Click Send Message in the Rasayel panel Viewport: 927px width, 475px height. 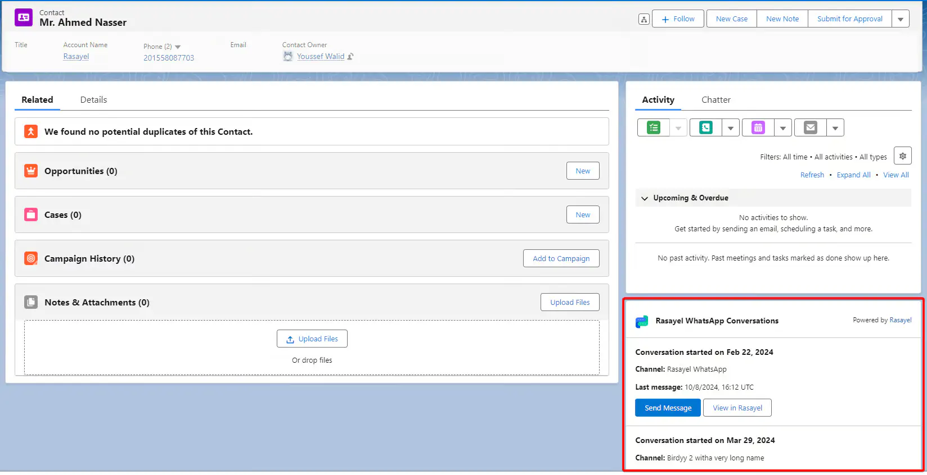coord(668,408)
